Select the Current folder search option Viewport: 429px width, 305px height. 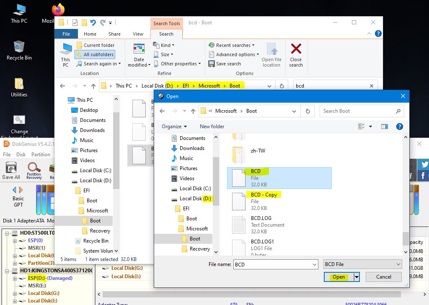95,45
